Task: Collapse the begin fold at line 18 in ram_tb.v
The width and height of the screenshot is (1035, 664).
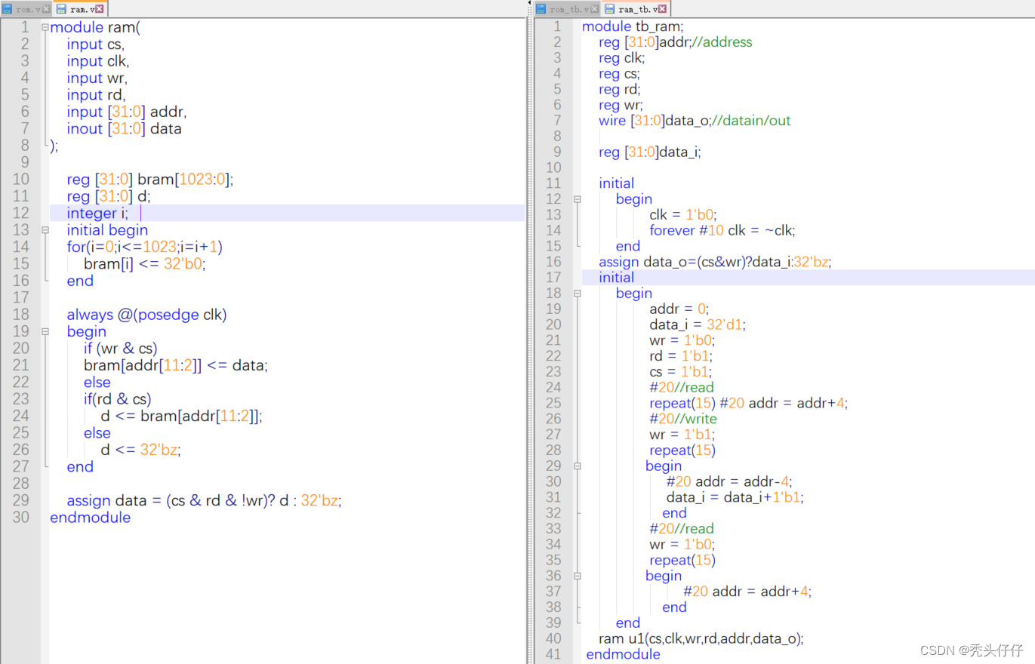Action: coord(578,294)
